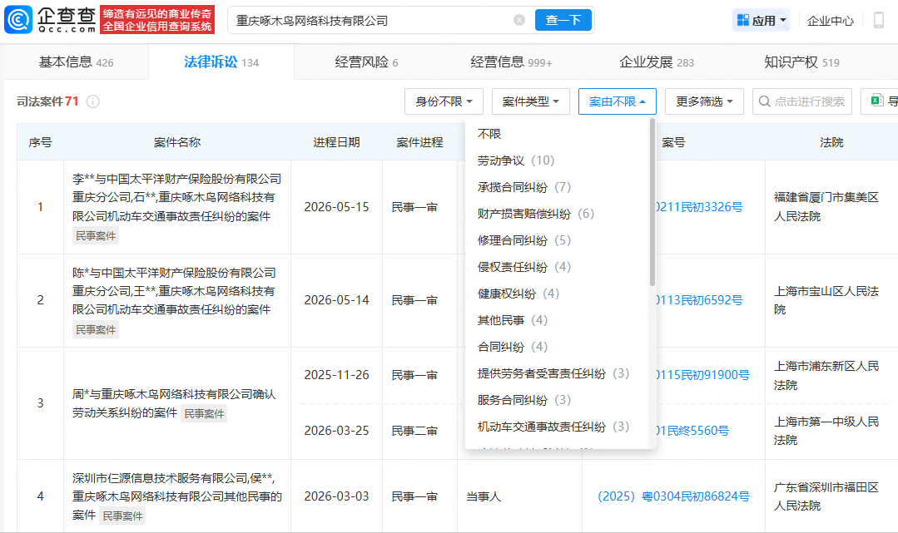Click the date 2026-05-14

[337, 300]
